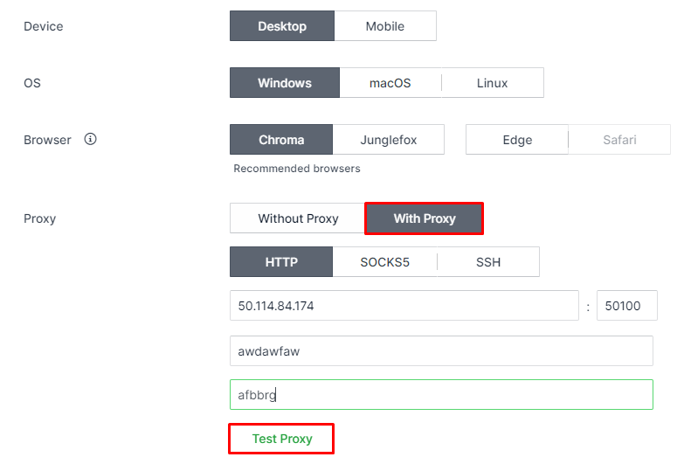Choose Junglefox browser
Image resolution: width=684 pixels, height=464 pixels.
388,140
